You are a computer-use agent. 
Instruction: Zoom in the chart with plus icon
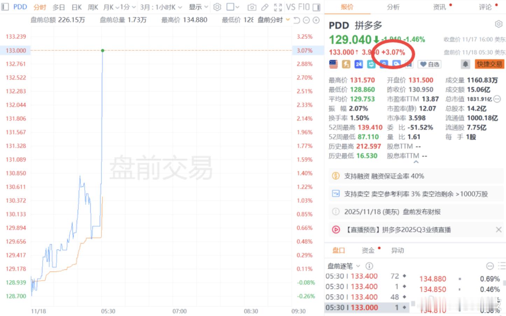pos(316,20)
